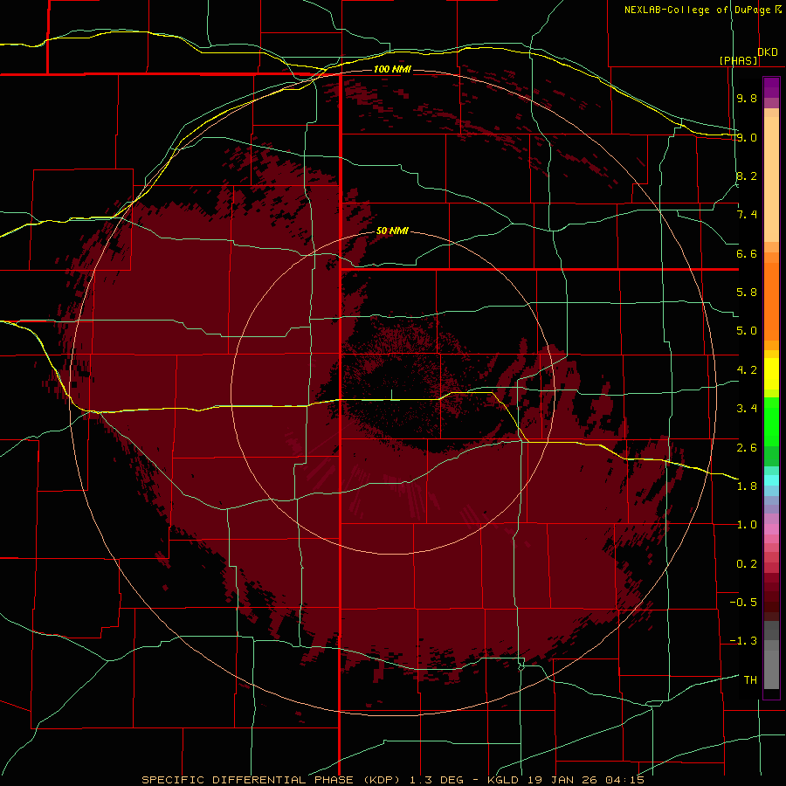Pick the cyan segment of the color bar
786x786 pixels.
[771, 479]
